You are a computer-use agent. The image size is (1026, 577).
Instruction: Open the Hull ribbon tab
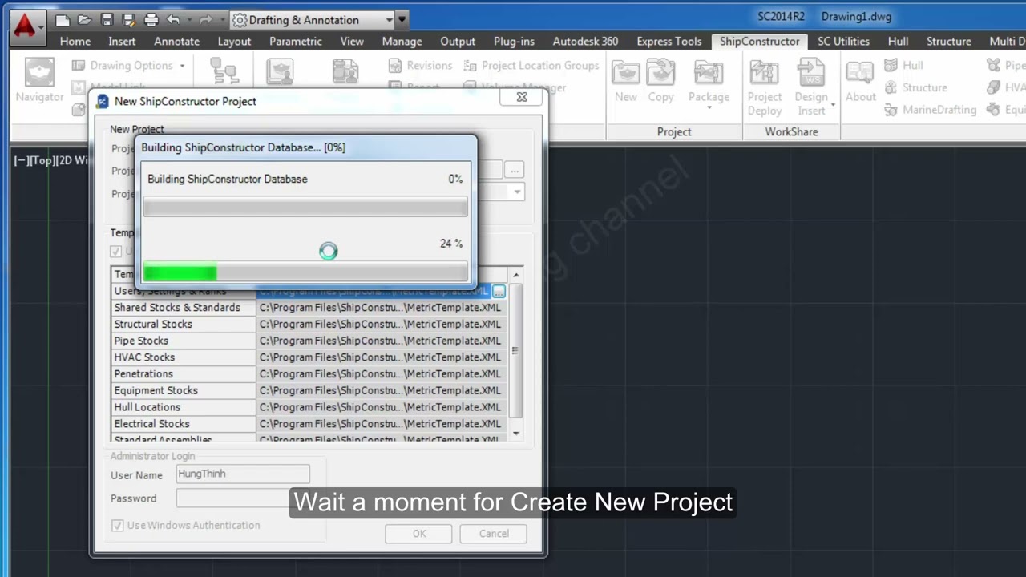pos(898,41)
